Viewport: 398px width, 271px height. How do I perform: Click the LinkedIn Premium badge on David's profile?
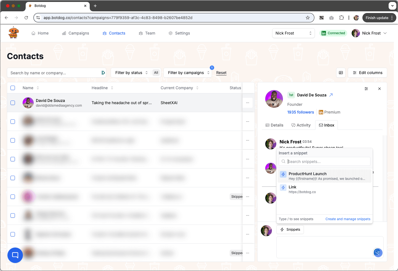[329, 112]
